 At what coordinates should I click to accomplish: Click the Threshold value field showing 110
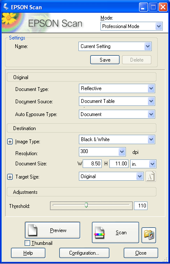click(141, 206)
